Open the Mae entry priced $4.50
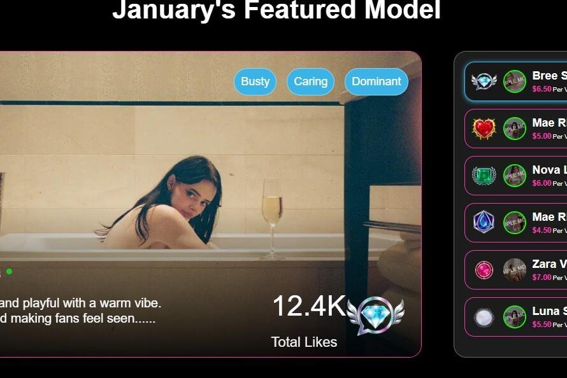This screenshot has height=378, width=567. tap(516, 222)
